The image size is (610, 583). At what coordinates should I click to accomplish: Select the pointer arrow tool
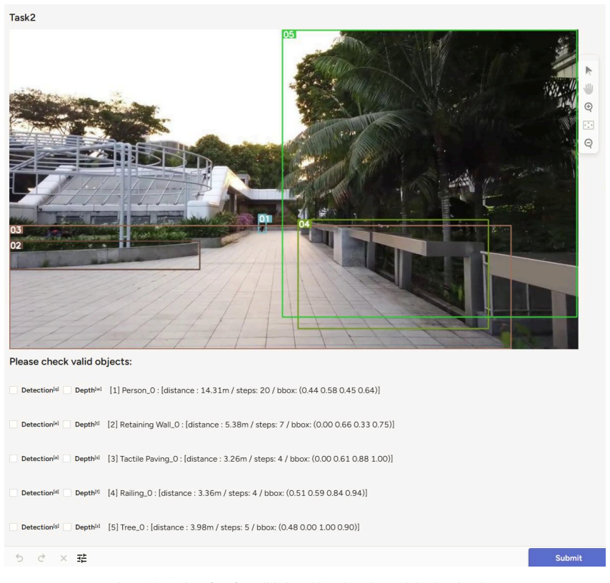coord(589,71)
